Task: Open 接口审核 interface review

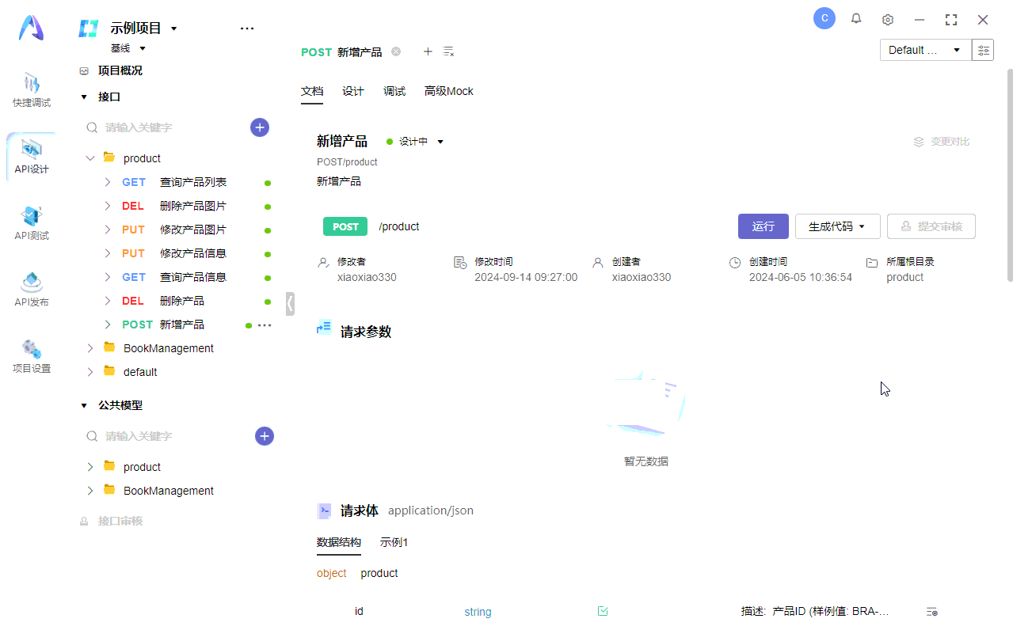Action: [120, 521]
